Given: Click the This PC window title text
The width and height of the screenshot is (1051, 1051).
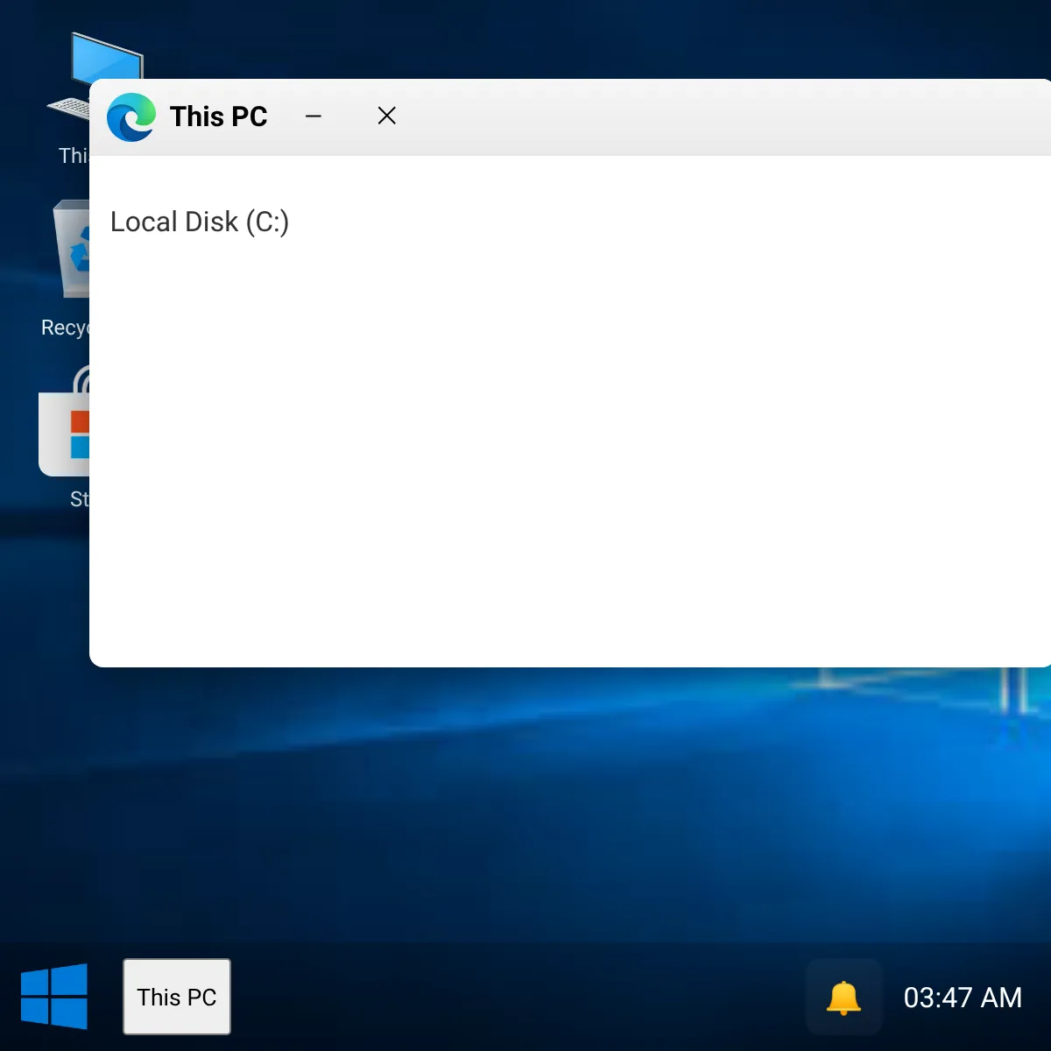Looking at the screenshot, I should tap(219, 116).
